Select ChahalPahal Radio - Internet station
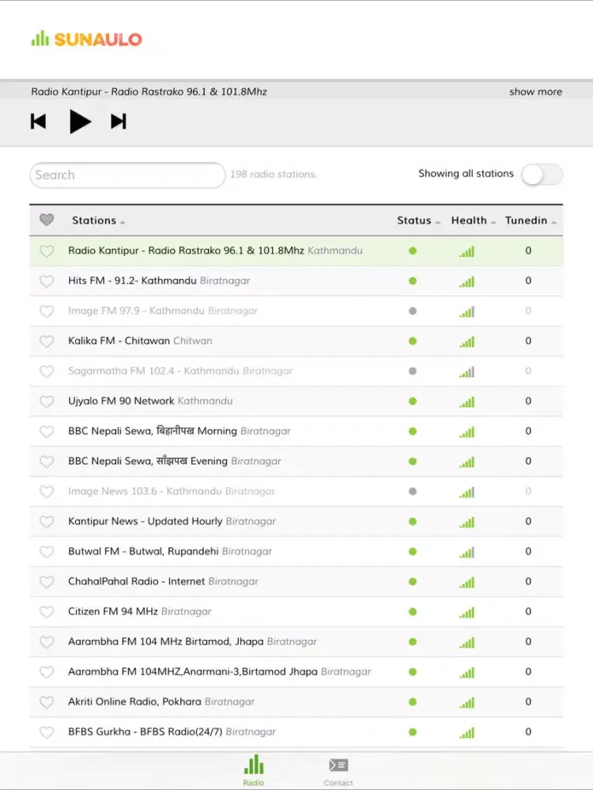 point(296,581)
